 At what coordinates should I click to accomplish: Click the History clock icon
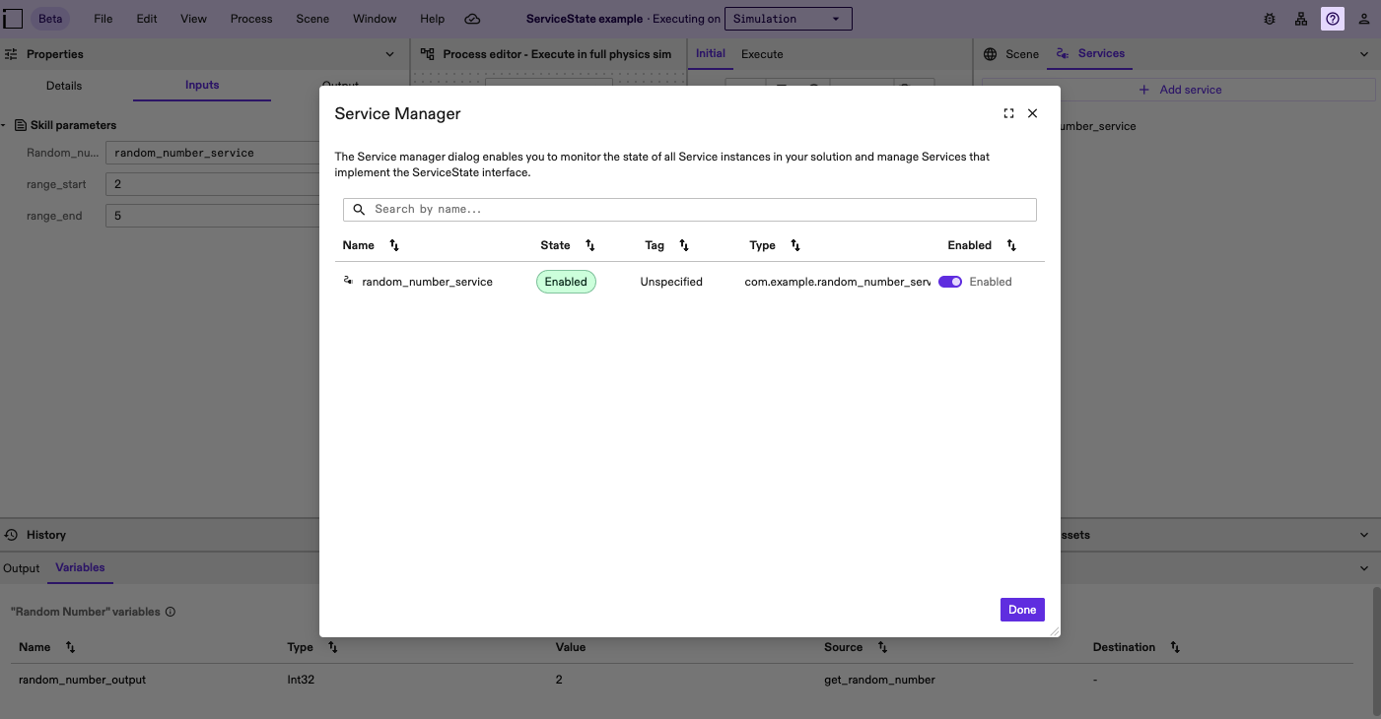10,534
